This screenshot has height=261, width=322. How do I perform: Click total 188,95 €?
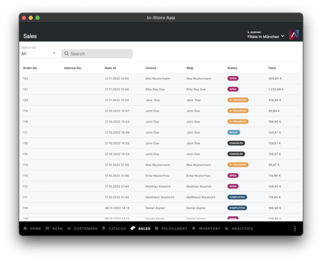click(275, 121)
